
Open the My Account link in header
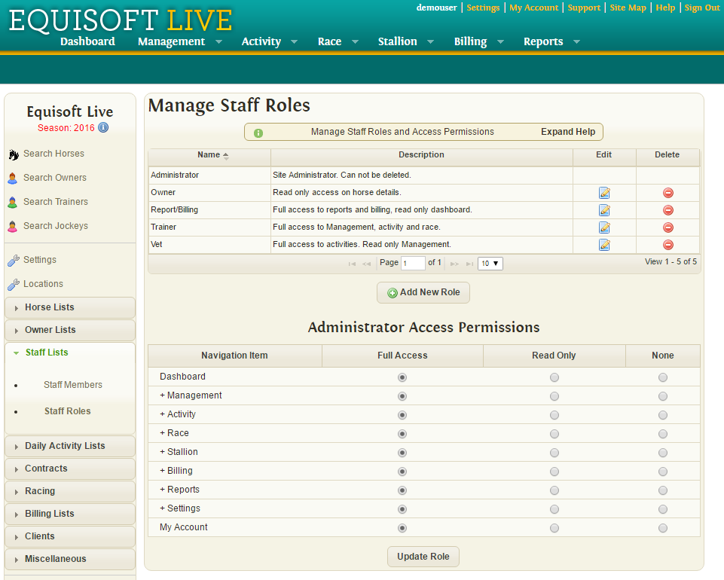tap(533, 8)
